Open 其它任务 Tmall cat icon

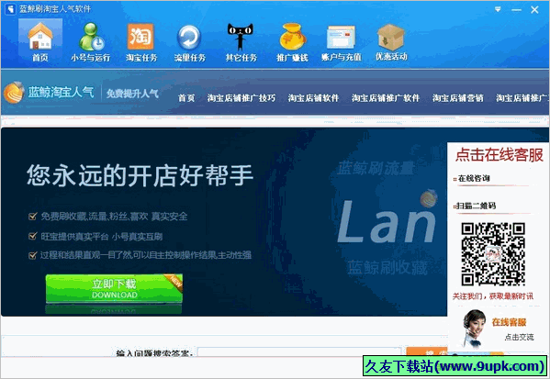tap(241, 41)
